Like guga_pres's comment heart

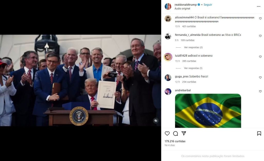260,78
